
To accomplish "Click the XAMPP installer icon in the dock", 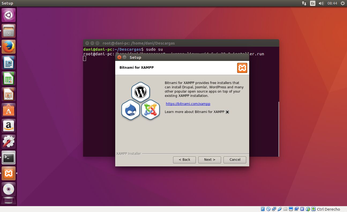I will click(x=9, y=173).
